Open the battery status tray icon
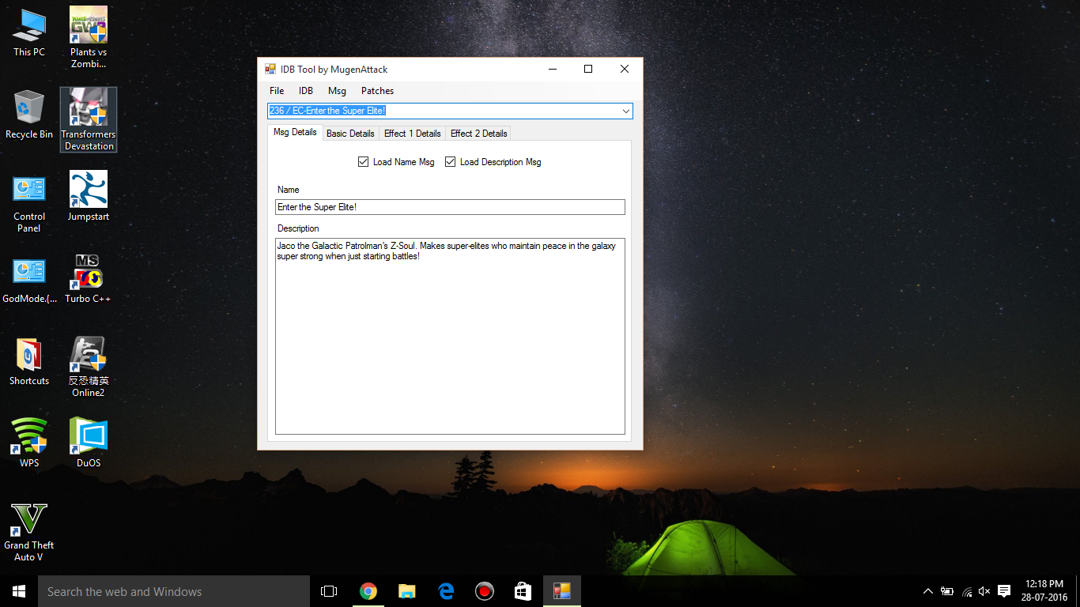This screenshot has width=1080, height=607. click(947, 591)
